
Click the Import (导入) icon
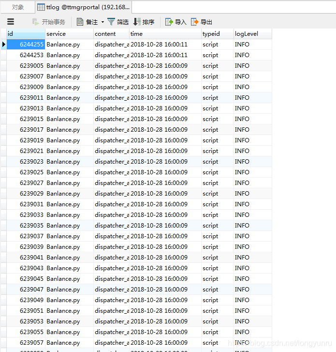169,22
